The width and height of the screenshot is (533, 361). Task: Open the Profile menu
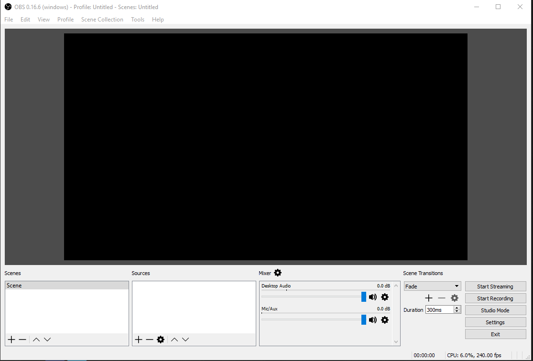click(65, 20)
